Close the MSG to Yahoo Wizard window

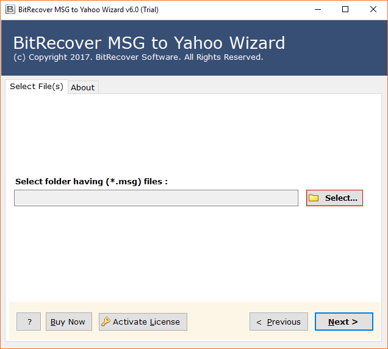[373, 9]
